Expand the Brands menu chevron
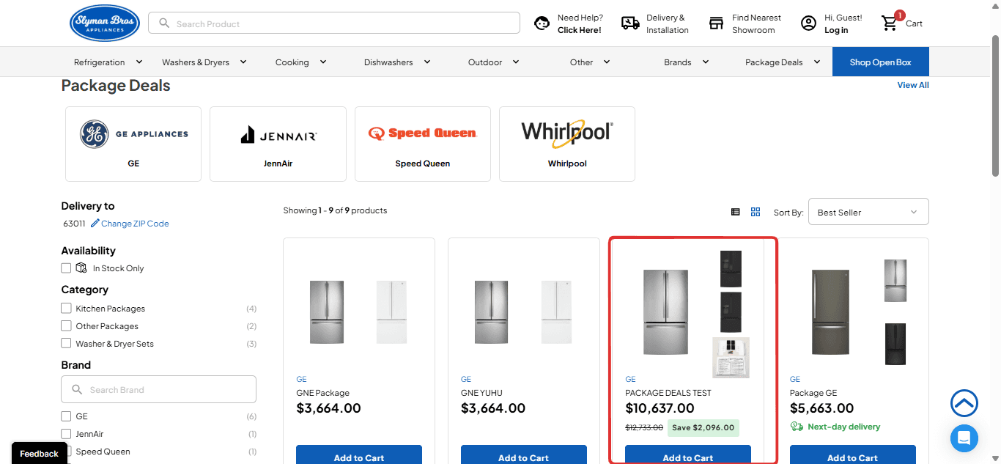1001x464 pixels. pos(706,62)
